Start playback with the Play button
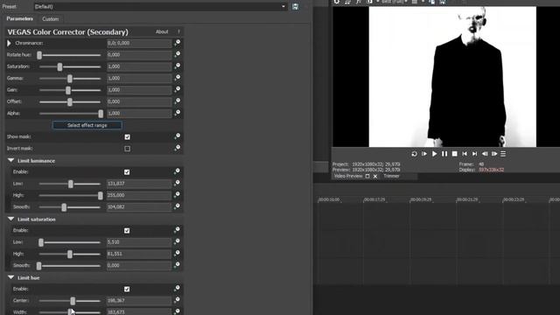 (x=434, y=154)
